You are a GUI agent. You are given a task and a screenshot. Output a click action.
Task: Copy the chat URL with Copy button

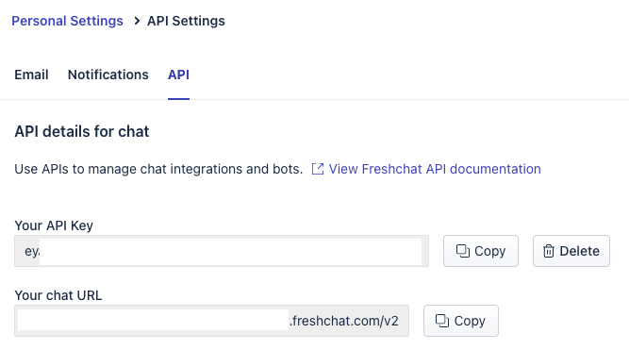(x=461, y=321)
